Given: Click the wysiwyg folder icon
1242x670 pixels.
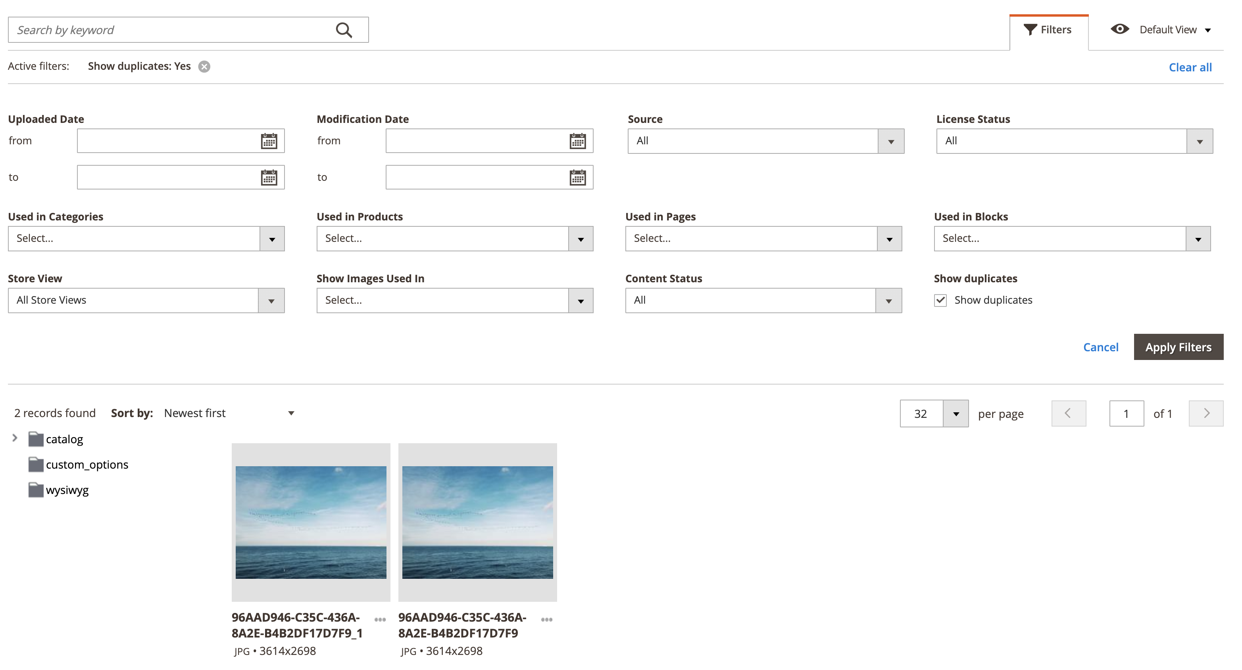Looking at the screenshot, I should pos(36,490).
